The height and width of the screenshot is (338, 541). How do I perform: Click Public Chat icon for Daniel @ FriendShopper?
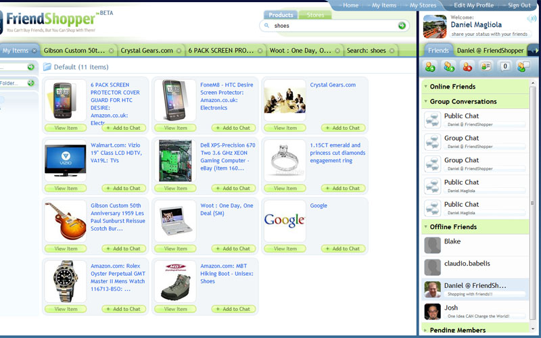(x=432, y=120)
